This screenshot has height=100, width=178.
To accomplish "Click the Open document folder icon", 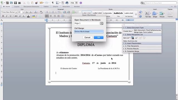I will pyautogui.click(x=11, y=3).
